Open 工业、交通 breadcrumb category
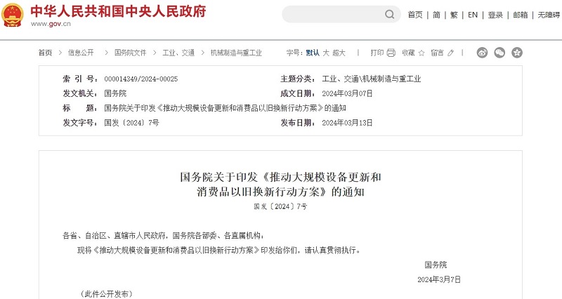562x299 pixels. (178, 53)
